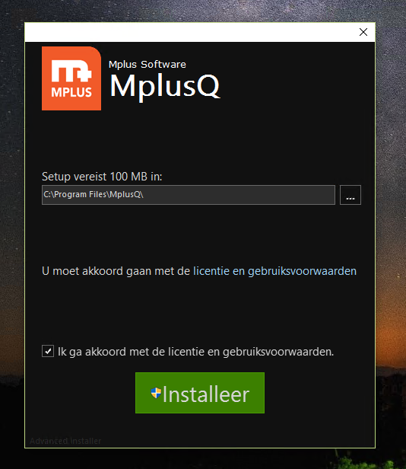Click the white installer title bar

pos(191,32)
